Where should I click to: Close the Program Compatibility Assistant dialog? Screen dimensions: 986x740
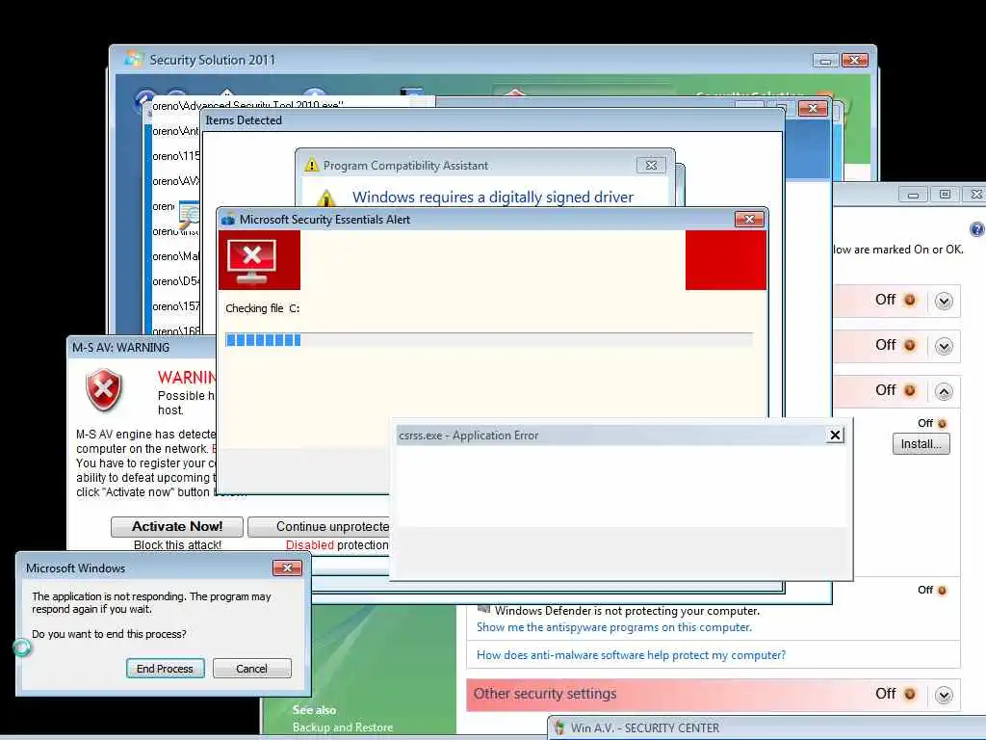tap(651, 166)
